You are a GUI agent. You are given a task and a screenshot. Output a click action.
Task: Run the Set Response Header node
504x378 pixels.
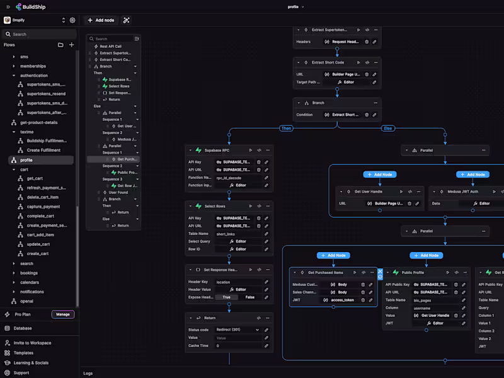(250, 270)
